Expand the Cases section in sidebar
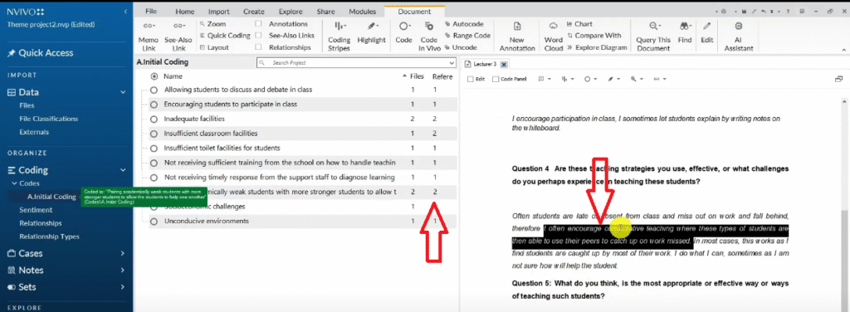Viewport: 850px width, 312px height. pos(123,254)
